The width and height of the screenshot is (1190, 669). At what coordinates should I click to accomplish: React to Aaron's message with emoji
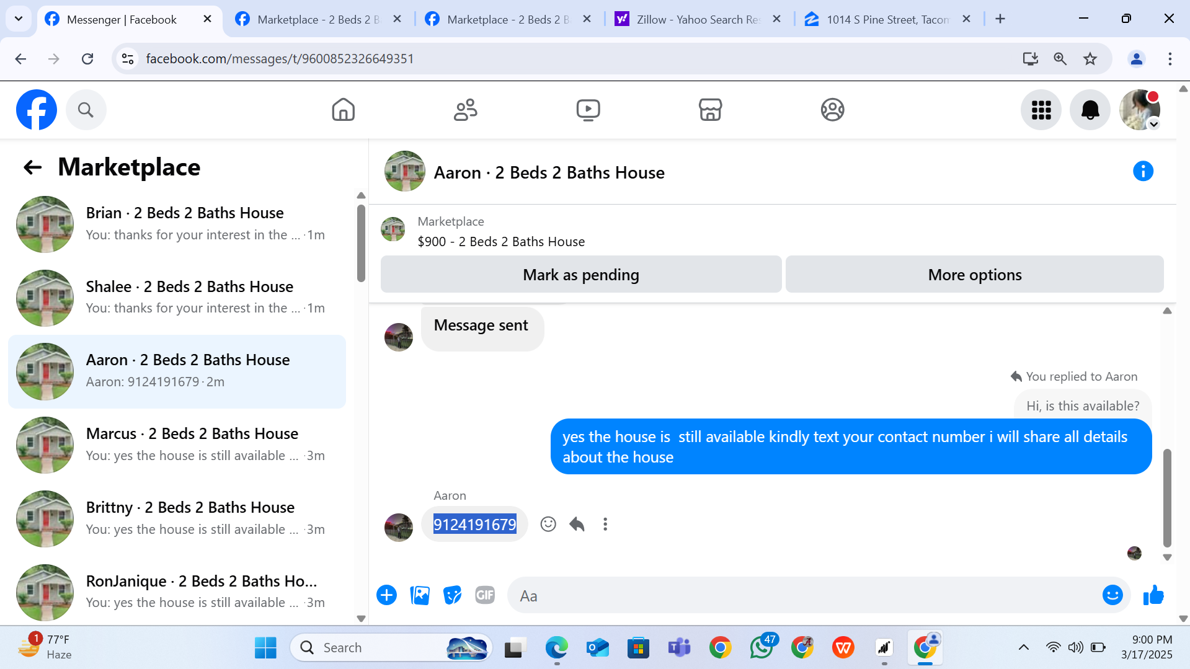548,524
